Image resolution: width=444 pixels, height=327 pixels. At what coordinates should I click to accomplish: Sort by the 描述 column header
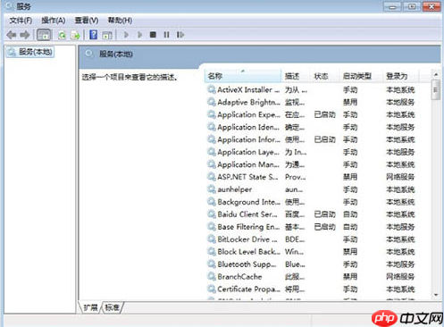coord(296,76)
